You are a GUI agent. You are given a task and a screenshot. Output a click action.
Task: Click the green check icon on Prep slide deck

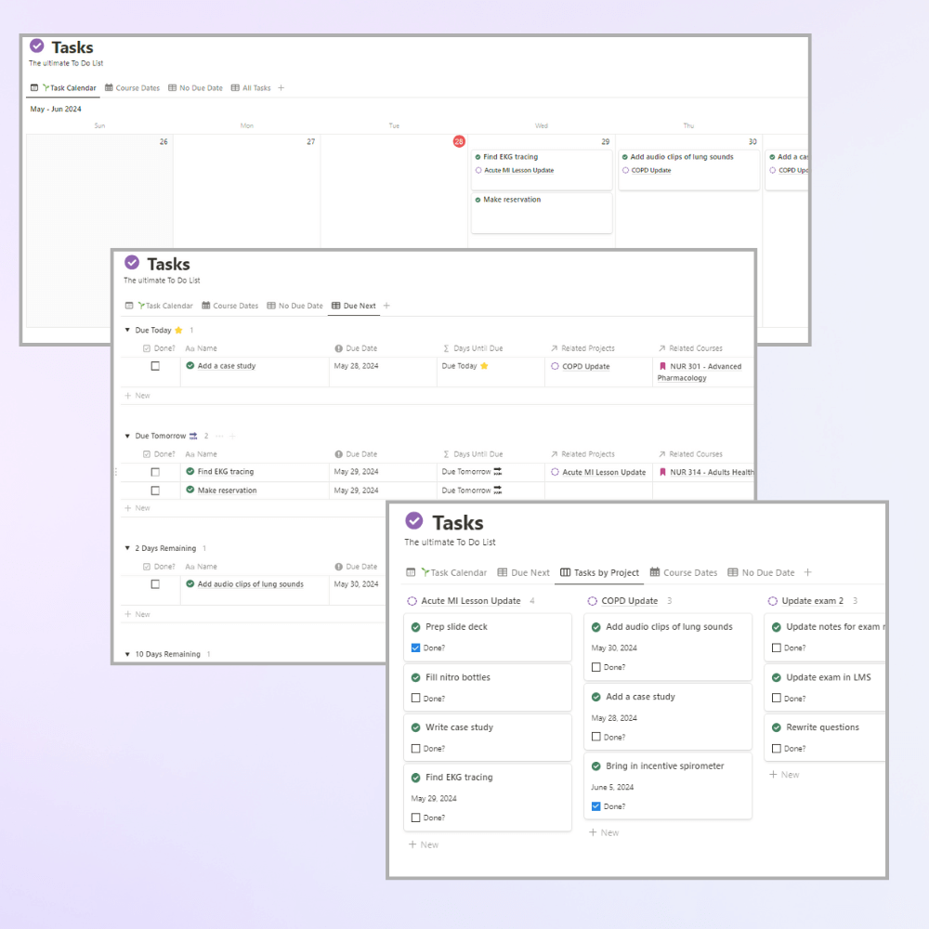[x=416, y=627]
